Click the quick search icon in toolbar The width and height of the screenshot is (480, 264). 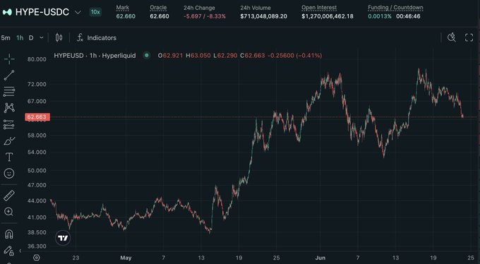[x=452, y=37]
